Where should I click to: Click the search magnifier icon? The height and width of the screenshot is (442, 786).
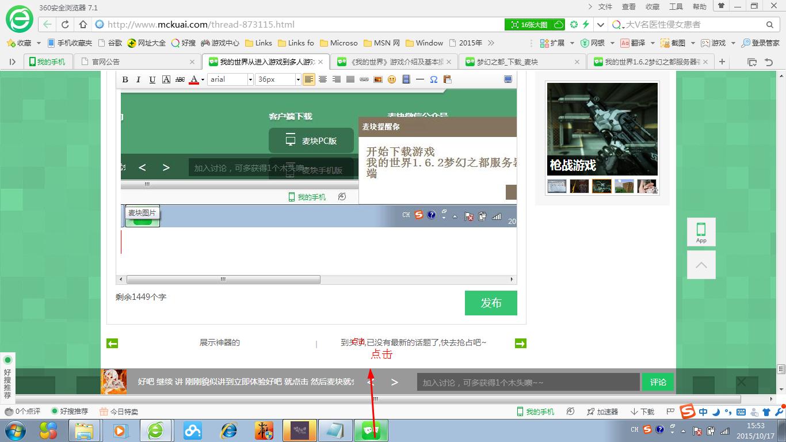tap(770, 25)
